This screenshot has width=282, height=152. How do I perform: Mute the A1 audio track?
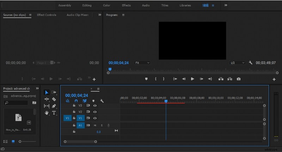click(95, 126)
